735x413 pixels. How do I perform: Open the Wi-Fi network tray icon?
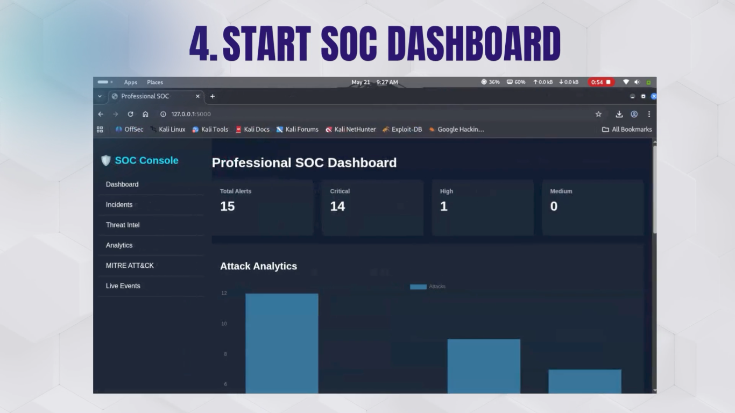pyautogui.click(x=626, y=82)
